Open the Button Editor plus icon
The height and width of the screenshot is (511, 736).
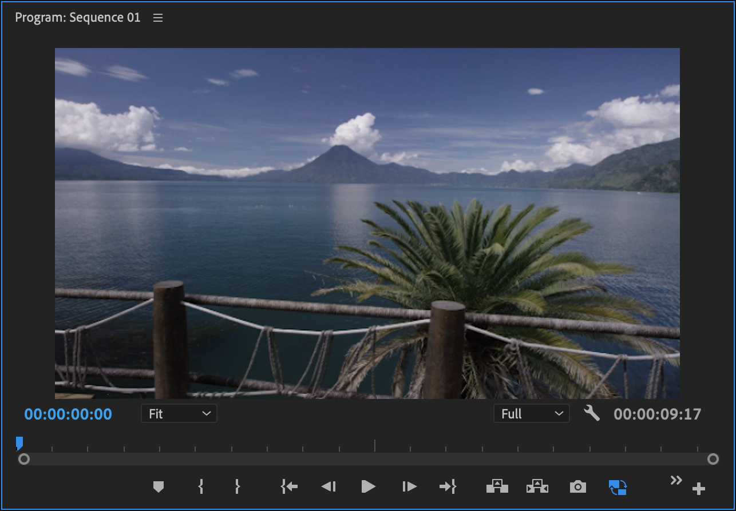pyautogui.click(x=698, y=489)
